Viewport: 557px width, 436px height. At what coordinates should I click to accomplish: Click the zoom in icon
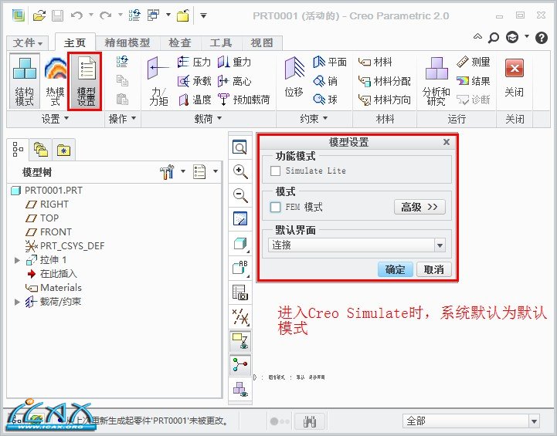[x=239, y=171]
